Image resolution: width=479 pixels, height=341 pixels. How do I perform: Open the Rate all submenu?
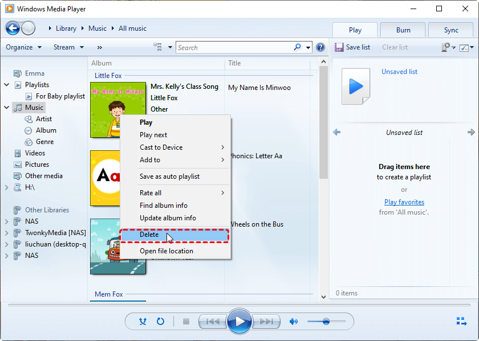(x=175, y=193)
